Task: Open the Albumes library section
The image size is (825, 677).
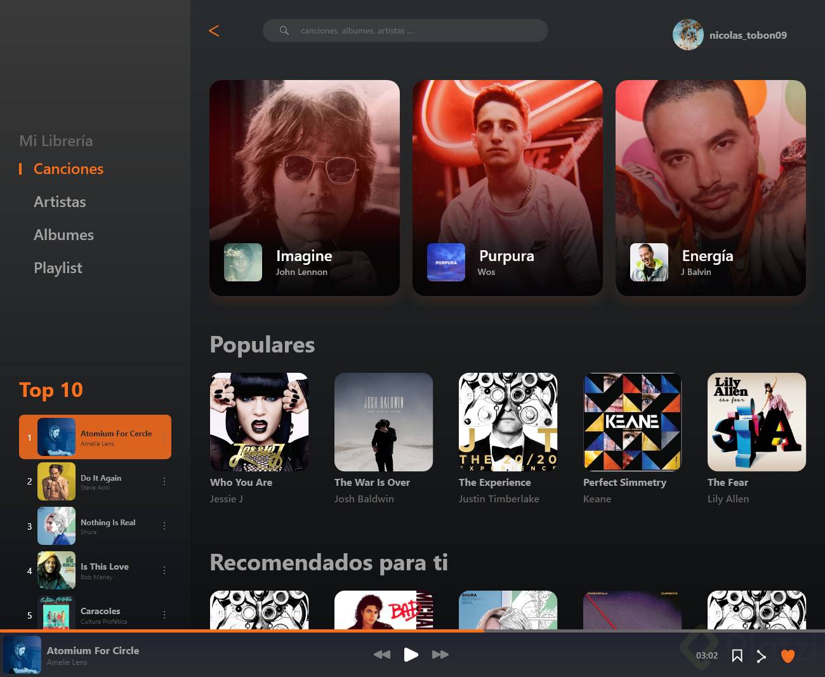Action: click(63, 234)
